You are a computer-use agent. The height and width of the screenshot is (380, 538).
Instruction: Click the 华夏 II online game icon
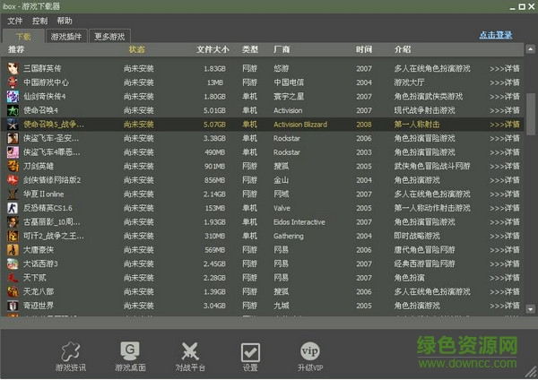point(13,194)
